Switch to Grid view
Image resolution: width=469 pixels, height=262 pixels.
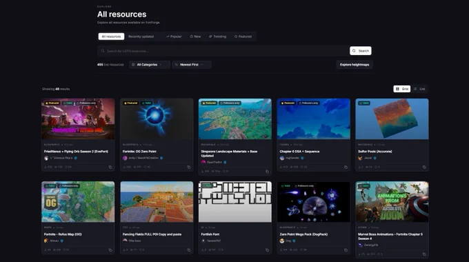pos(401,89)
